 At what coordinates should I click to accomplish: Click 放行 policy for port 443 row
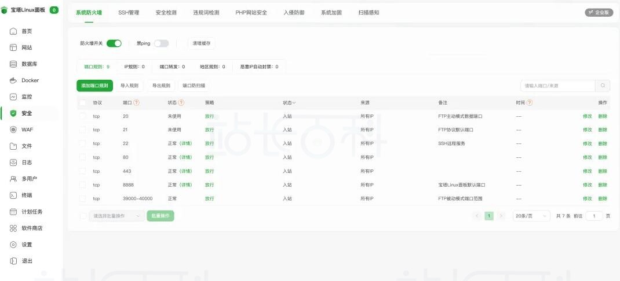[x=210, y=171]
